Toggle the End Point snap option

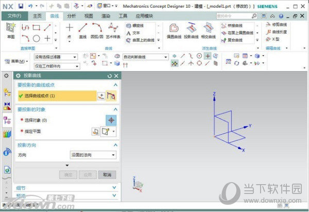pos(183,56)
